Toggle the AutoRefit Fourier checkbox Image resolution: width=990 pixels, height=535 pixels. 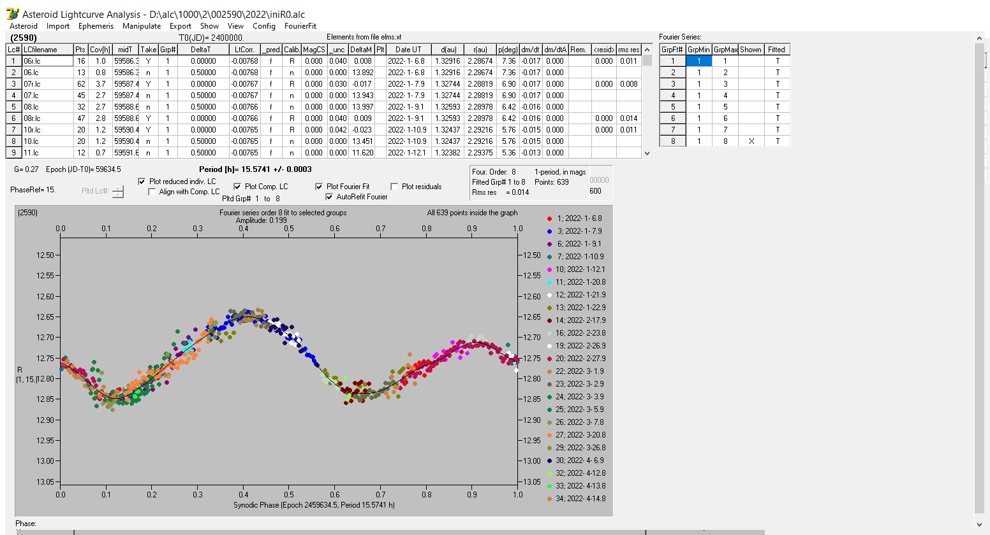click(x=329, y=197)
